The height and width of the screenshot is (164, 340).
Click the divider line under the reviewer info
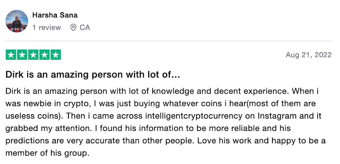pyautogui.click(x=170, y=41)
